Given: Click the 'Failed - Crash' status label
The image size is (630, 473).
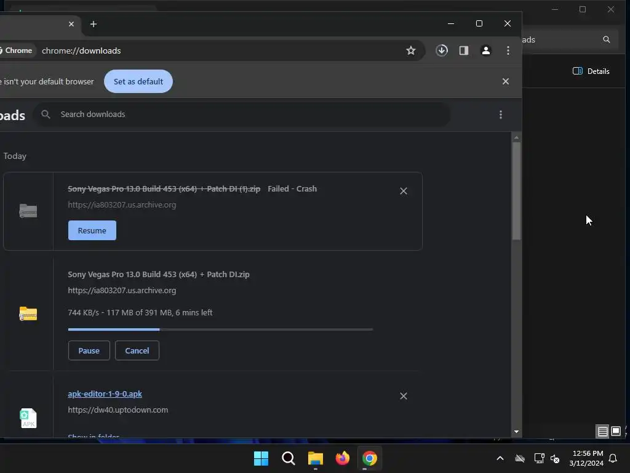Looking at the screenshot, I should point(292,188).
